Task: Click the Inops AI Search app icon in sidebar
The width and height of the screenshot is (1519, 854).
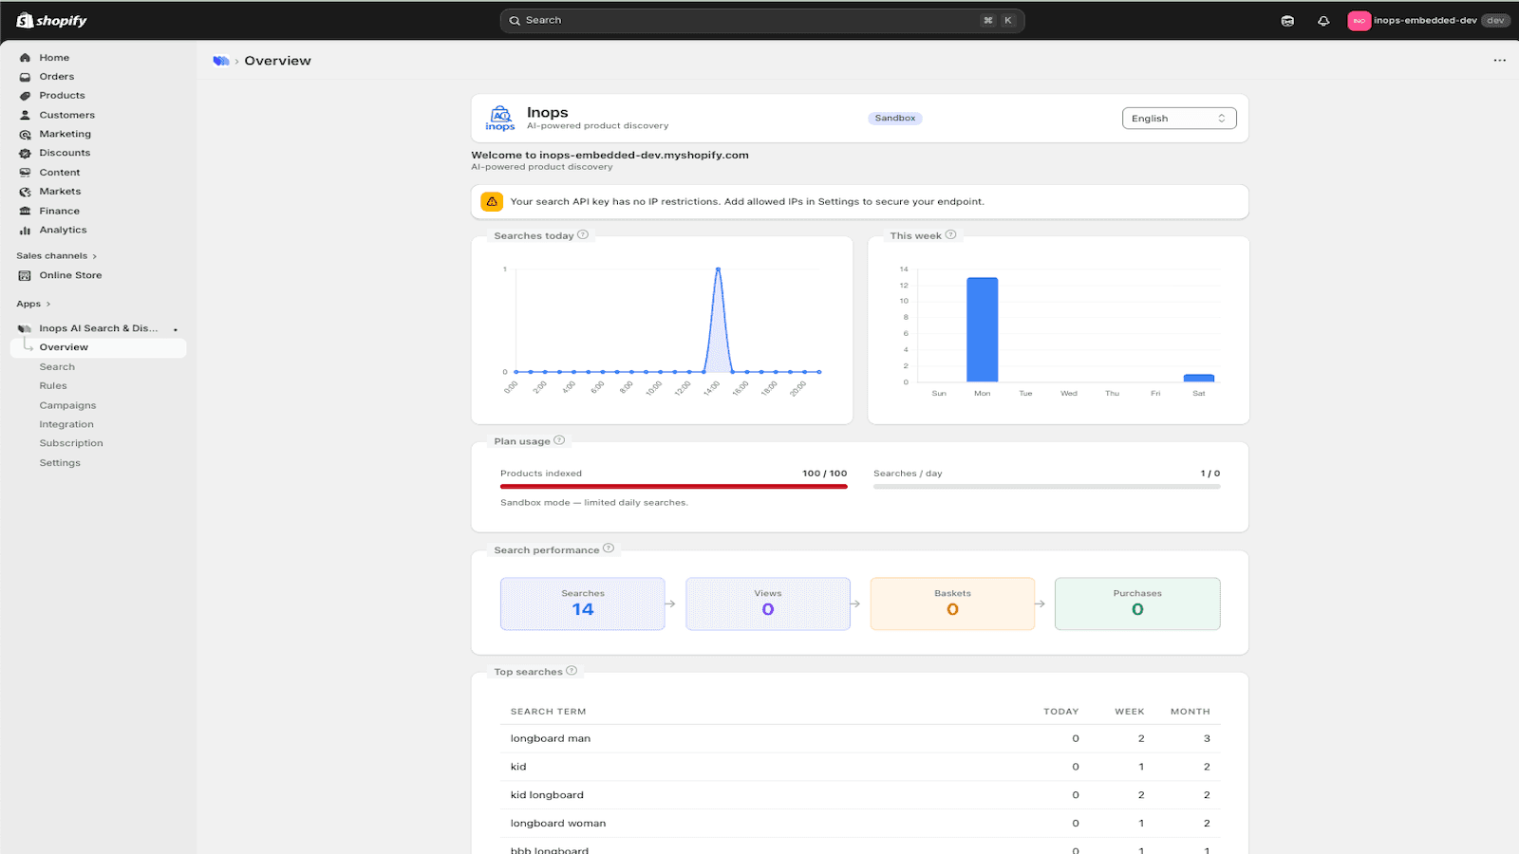Action: pyautogui.click(x=25, y=328)
